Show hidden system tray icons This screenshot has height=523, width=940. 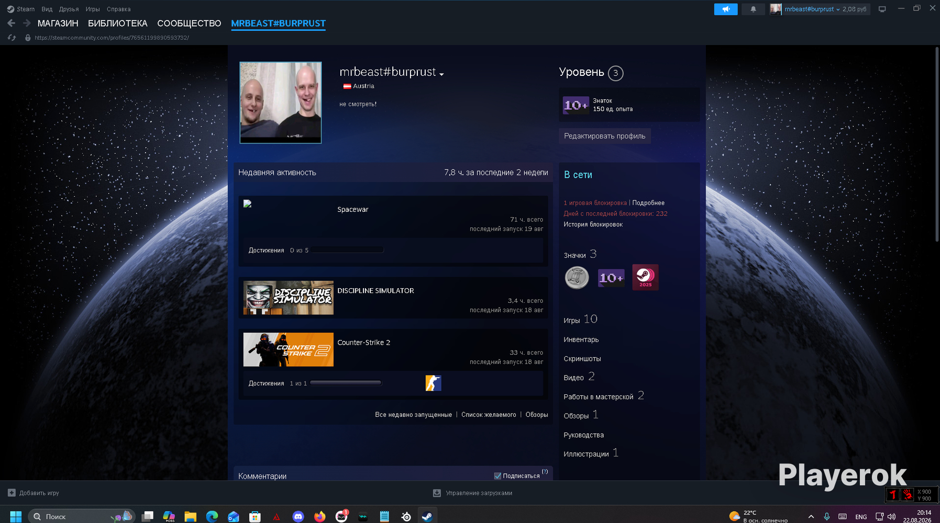click(811, 517)
